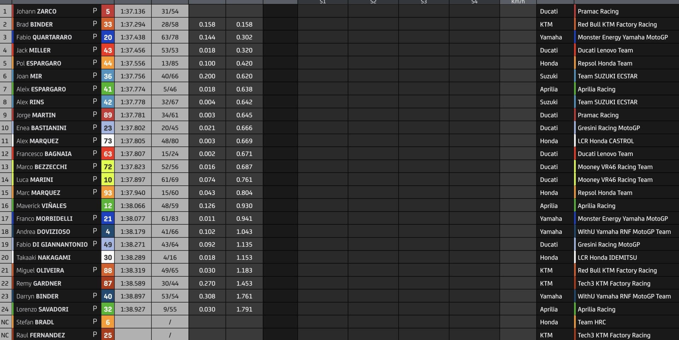Click manufacturer Suzuki in Joan MIR row
Viewport: 679px width, 340px height.
click(x=549, y=76)
